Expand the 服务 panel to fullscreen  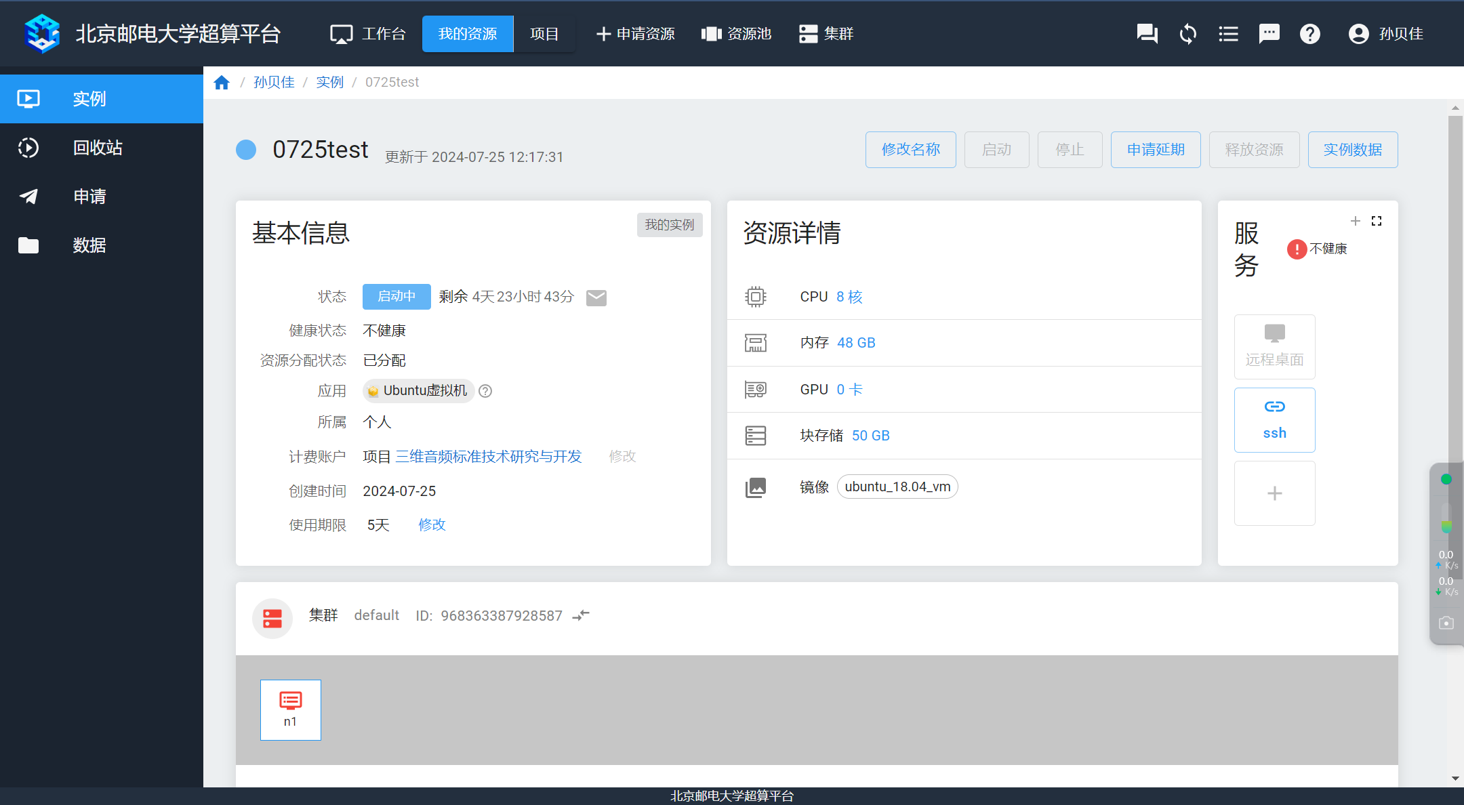[x=1377, y=221]
